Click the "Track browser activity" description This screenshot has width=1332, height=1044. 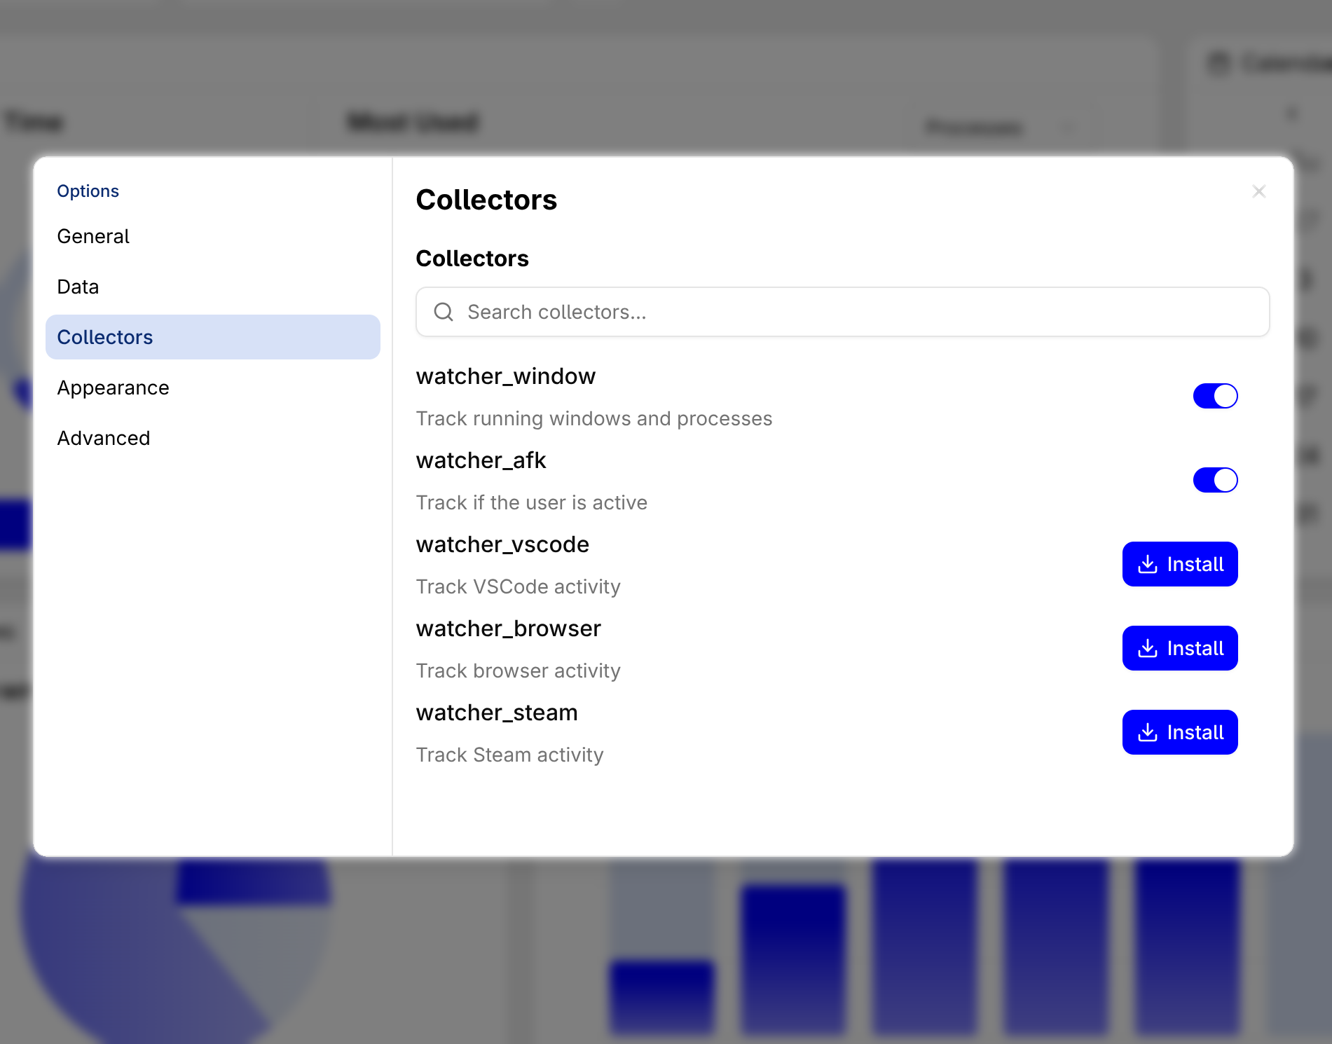click(x=518, y=671)
